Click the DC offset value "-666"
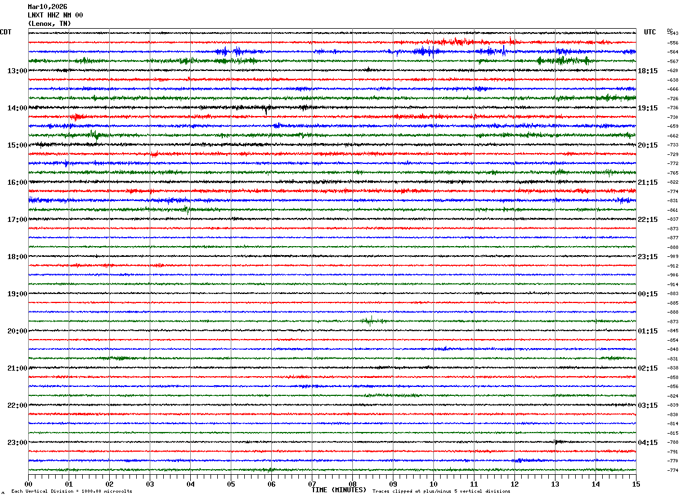The height and width of the screenshot is (499, 681). tap(673, 89)
